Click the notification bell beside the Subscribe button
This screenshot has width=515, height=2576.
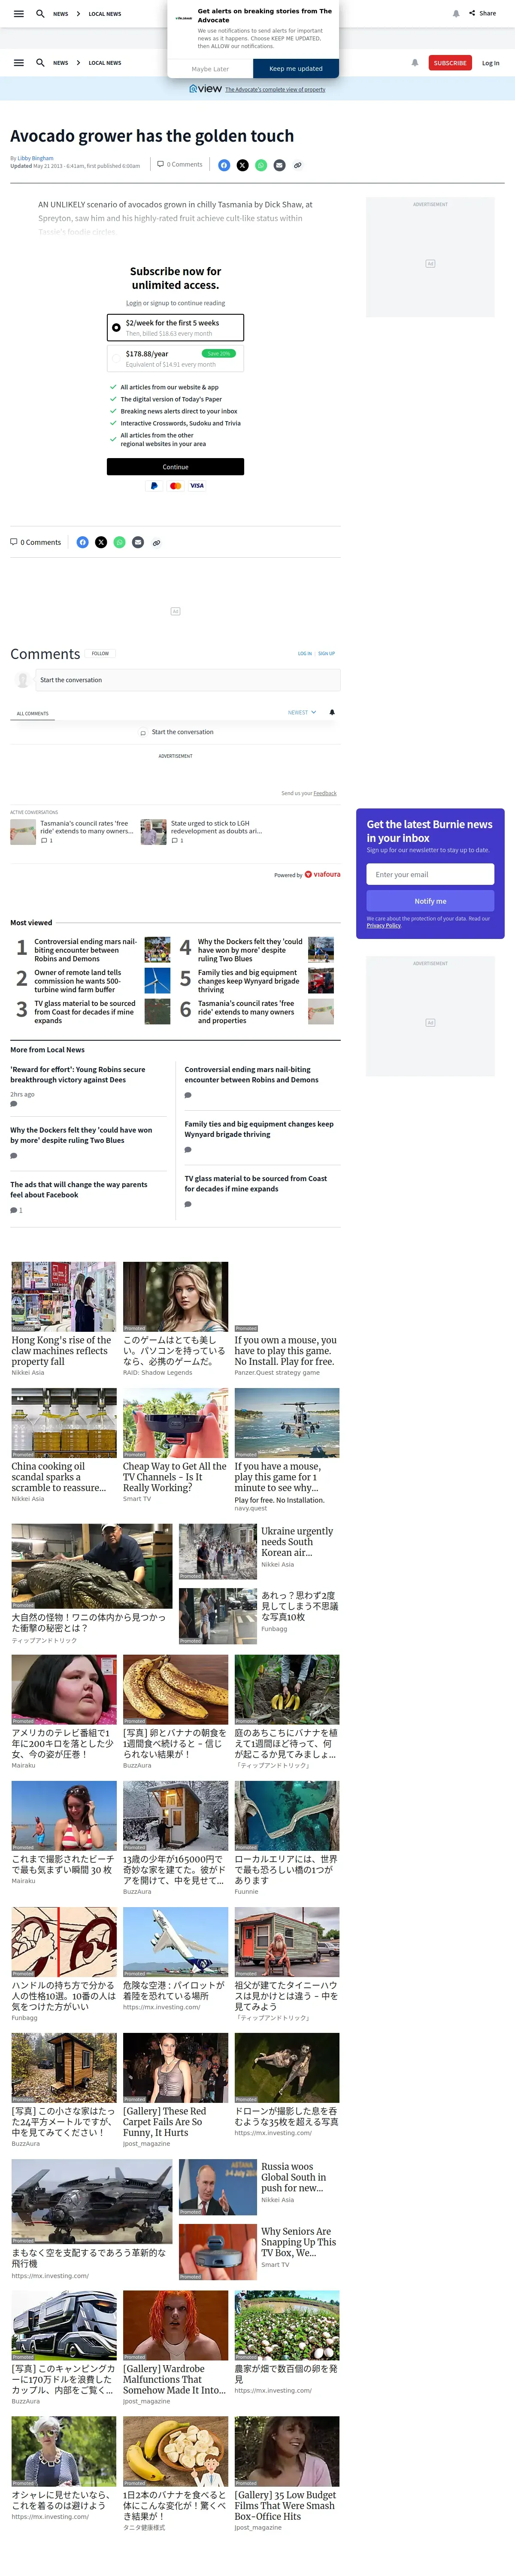[415, 63]
